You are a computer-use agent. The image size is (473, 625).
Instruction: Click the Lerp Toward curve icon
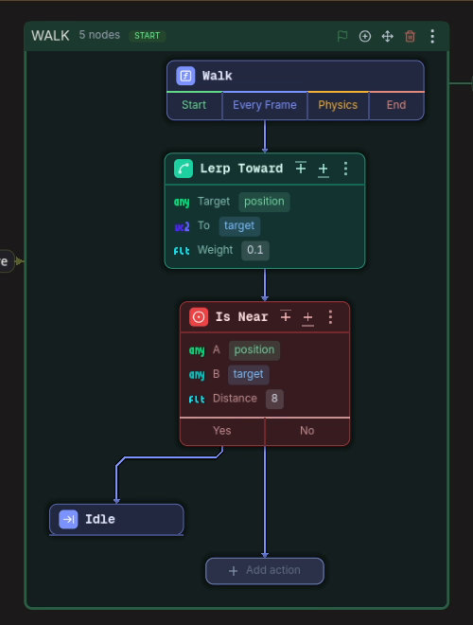point(184,169)
